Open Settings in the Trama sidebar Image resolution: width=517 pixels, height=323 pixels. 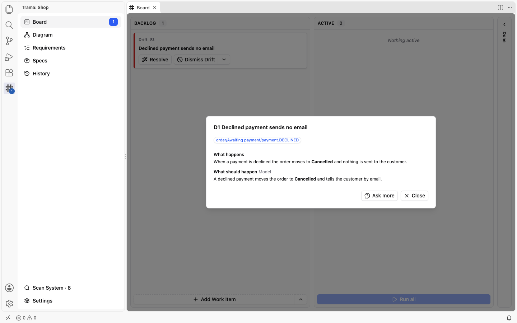tap(71, 301)
